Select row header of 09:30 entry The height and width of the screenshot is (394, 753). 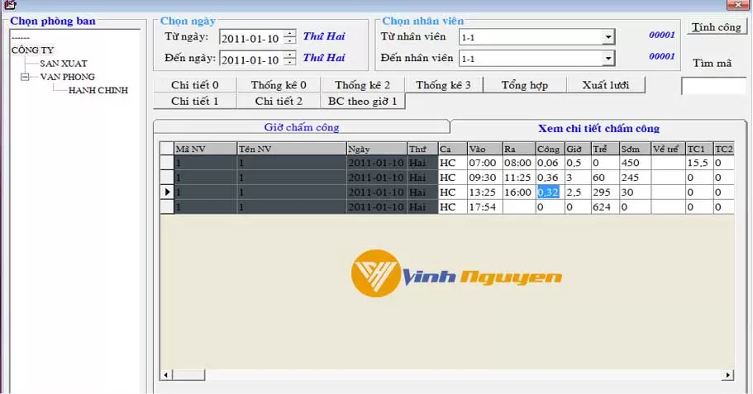click(167, 178)
